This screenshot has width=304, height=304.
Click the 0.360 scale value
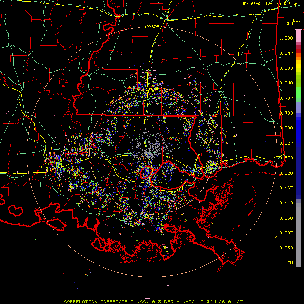click(286, 218)
